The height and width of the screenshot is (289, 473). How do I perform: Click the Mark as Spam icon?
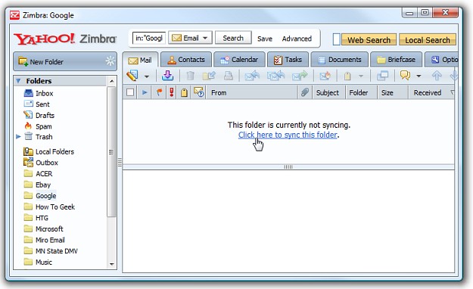325,76
